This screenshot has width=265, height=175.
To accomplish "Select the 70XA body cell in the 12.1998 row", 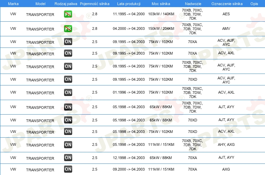I will 192,158.
